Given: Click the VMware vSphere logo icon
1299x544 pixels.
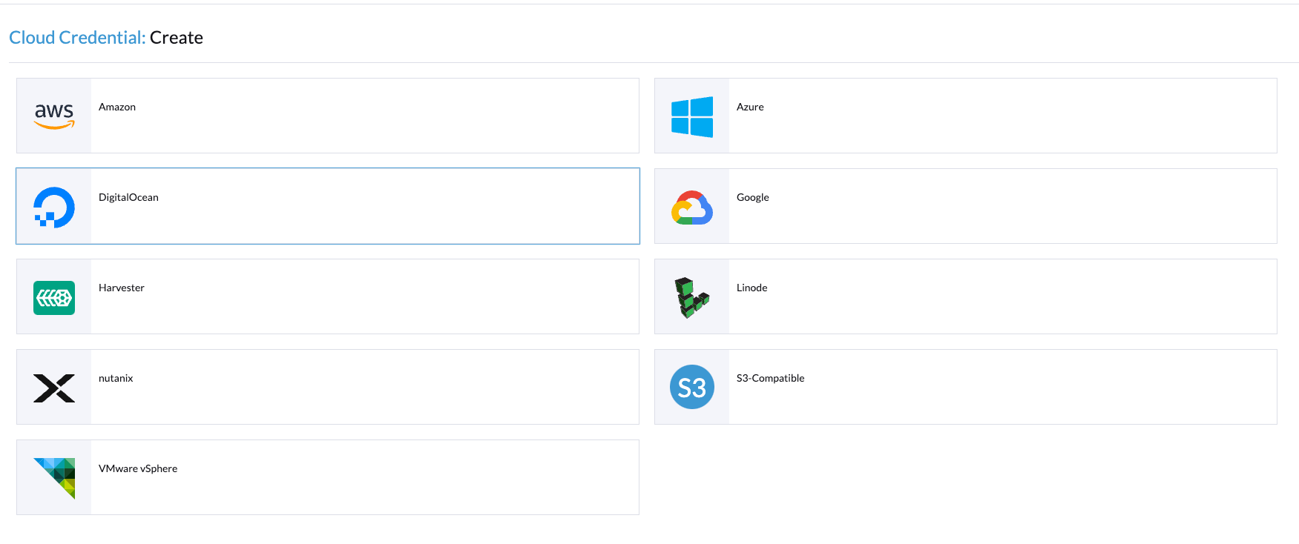Looking at the screenshot, I should 54,478.
